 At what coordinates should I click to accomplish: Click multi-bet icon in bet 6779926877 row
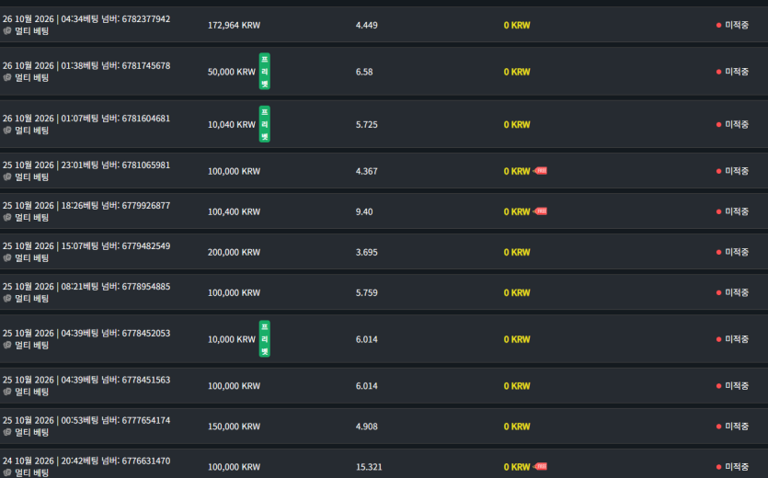coord(7,218)
